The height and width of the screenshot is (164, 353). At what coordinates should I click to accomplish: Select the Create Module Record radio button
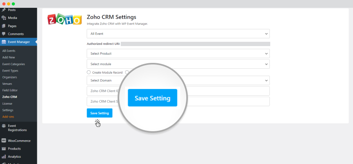89,72
